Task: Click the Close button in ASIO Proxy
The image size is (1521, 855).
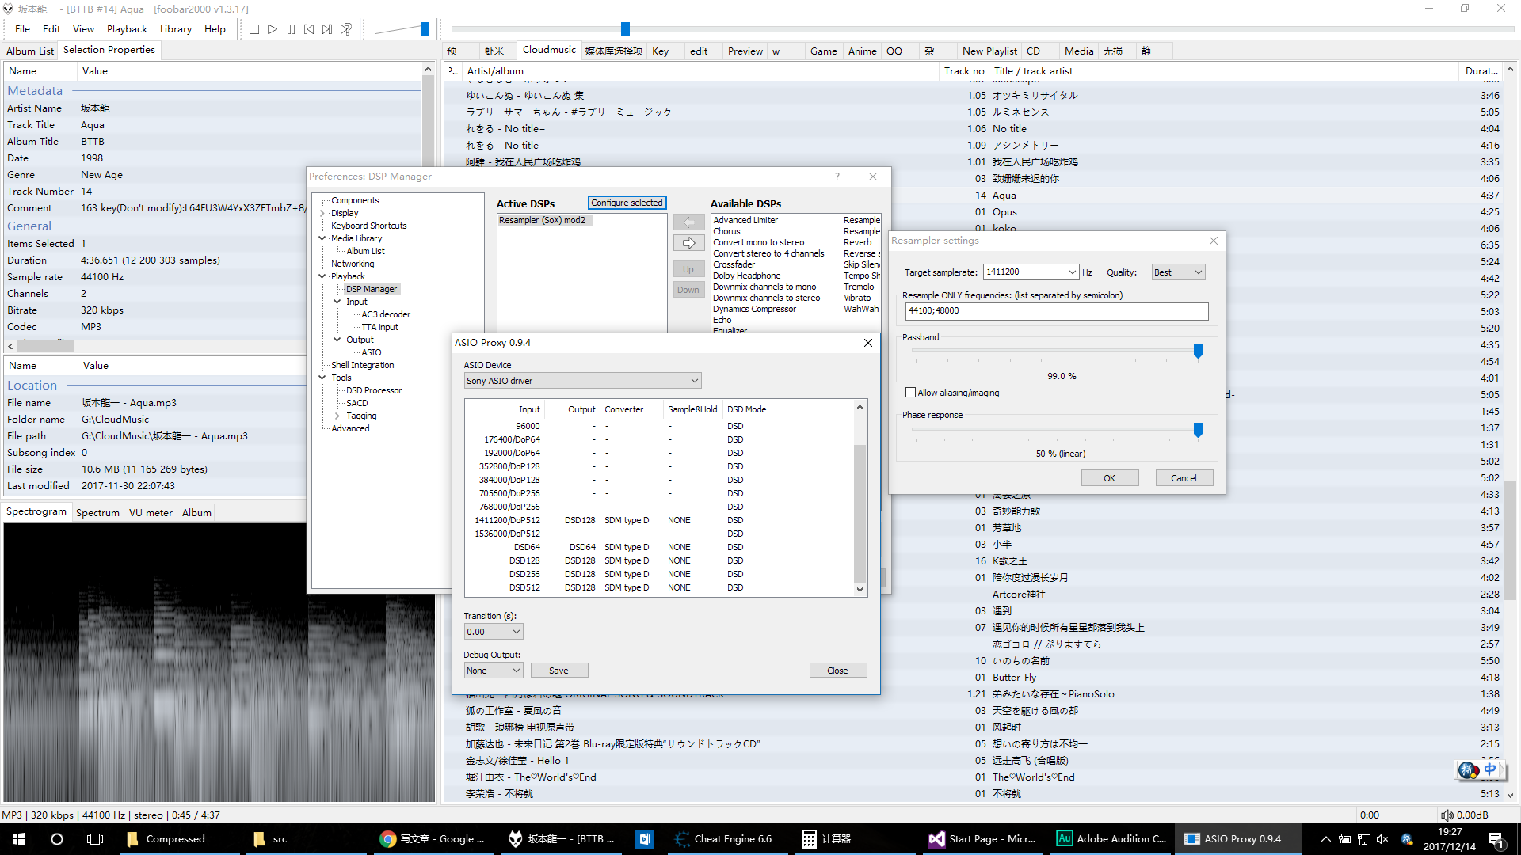Action: pos(838,671)
